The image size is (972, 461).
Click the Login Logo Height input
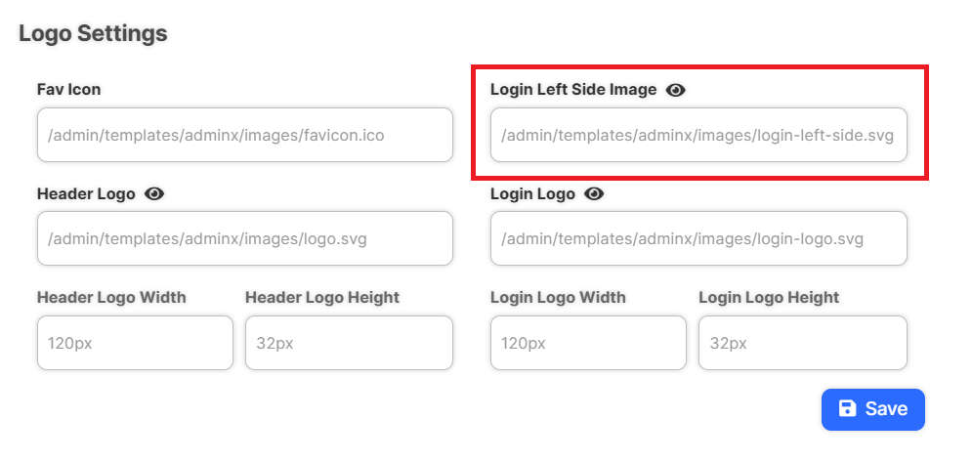coord(803,343)
